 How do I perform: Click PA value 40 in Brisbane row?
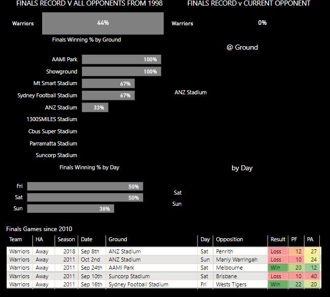(x=312, y=276)
